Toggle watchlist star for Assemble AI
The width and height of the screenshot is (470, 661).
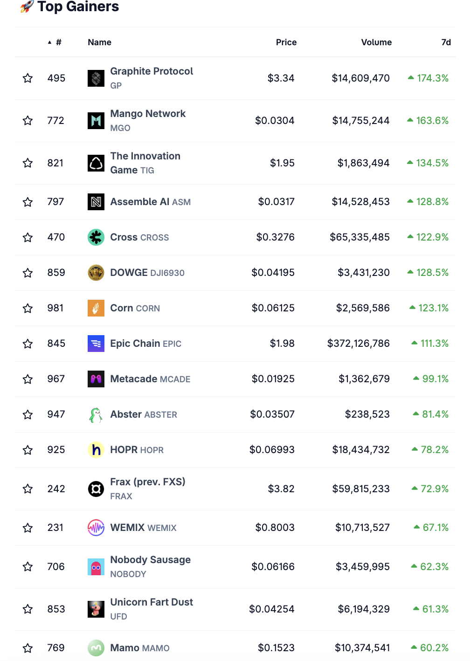pyautogui.click(x=28, y=202)
